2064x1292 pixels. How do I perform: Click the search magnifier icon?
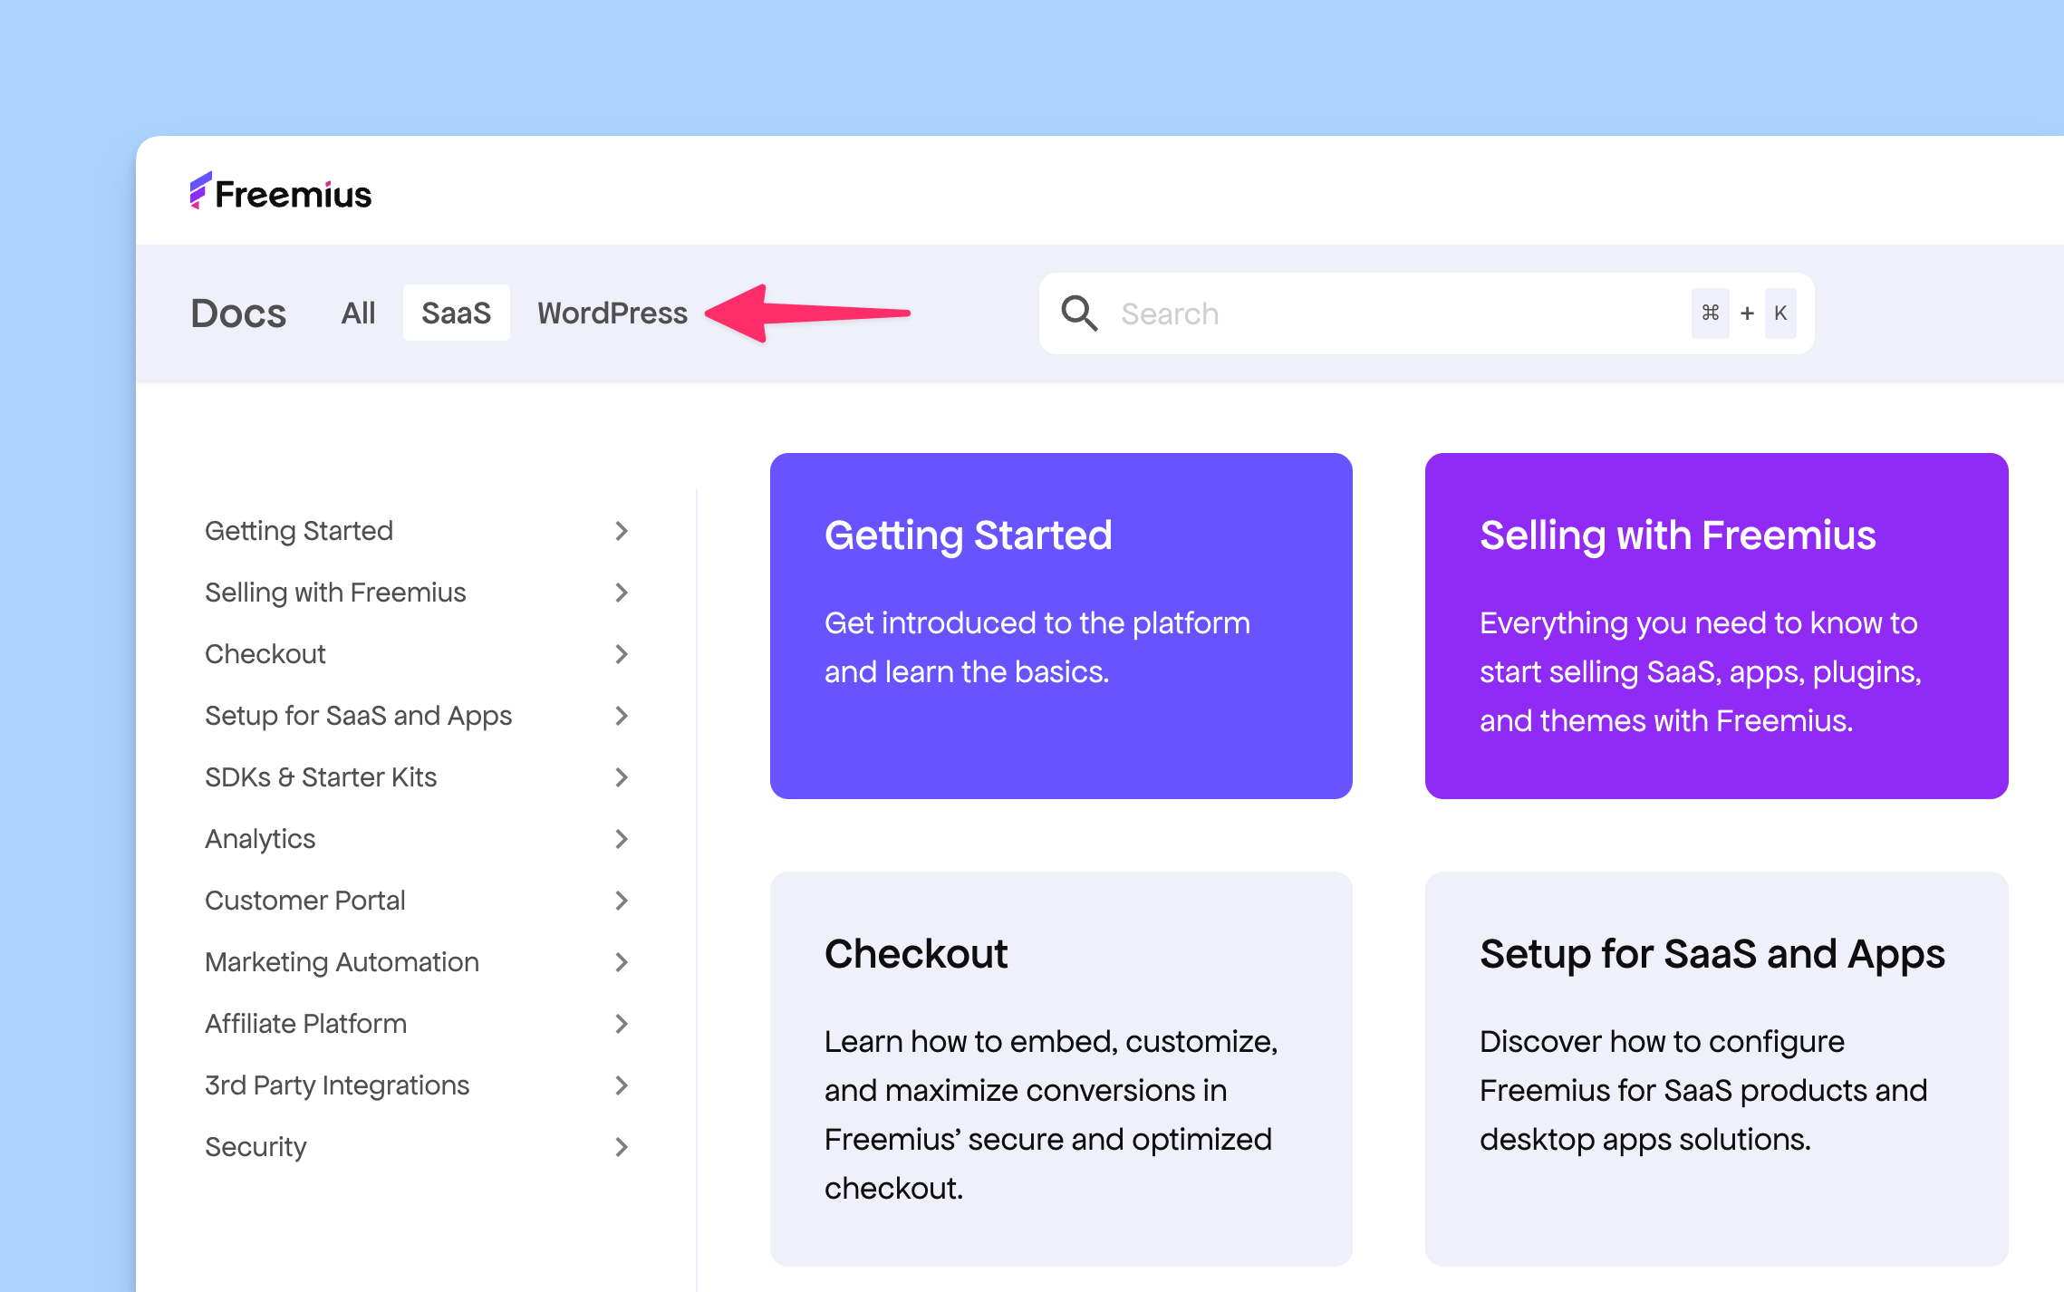(x=1079, y=313)
